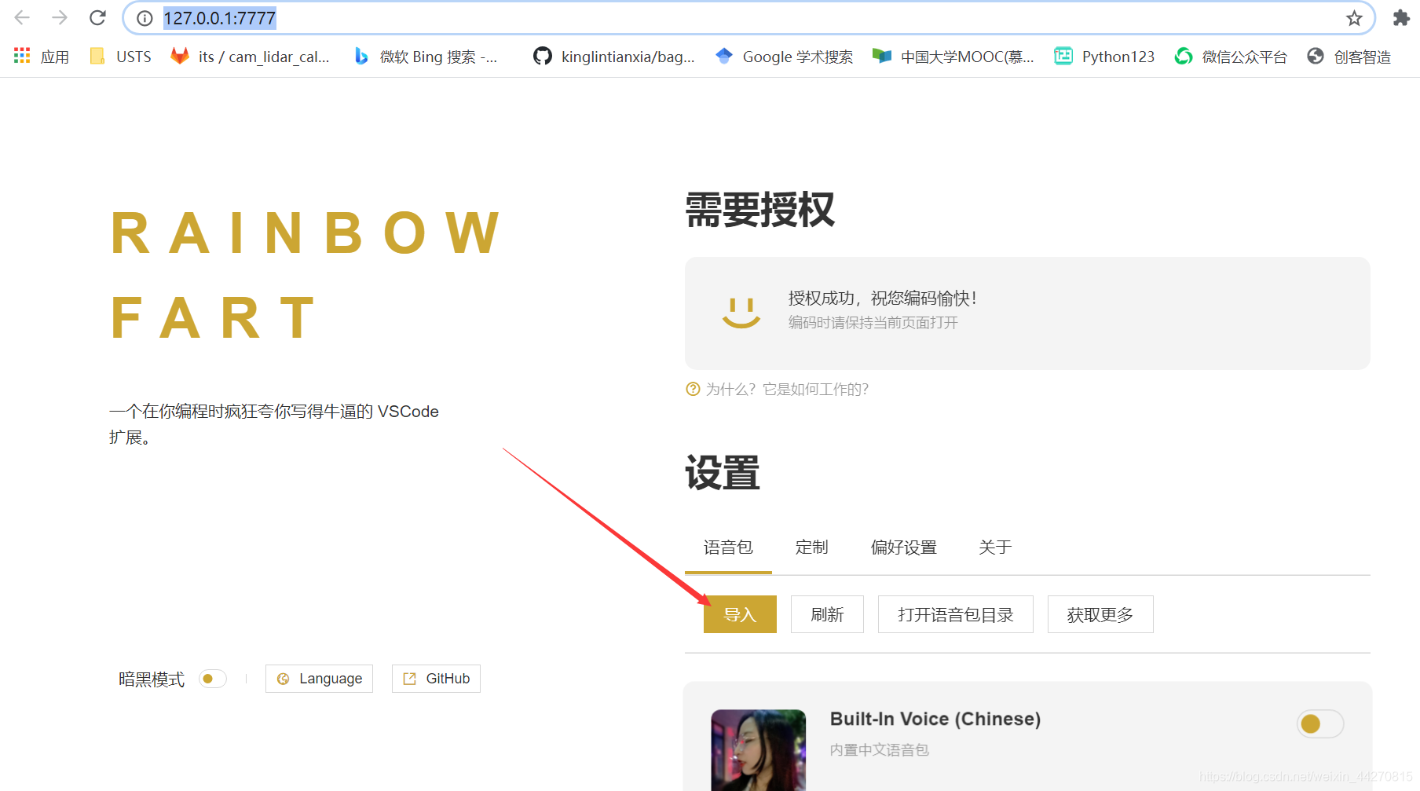Click the page reload icon
The height and width of the screenshot is (791, 1420).
tap(97, 17)
